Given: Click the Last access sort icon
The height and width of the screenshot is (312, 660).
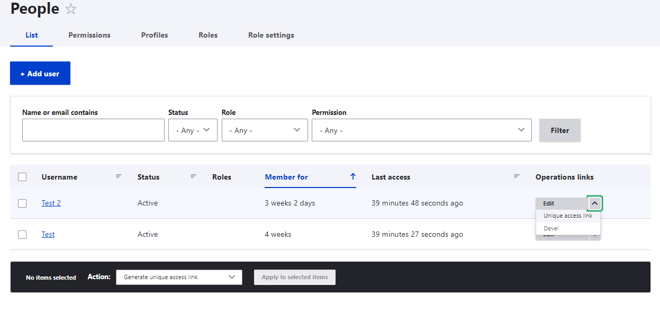Looking at the screenshot, I should 517,176.
